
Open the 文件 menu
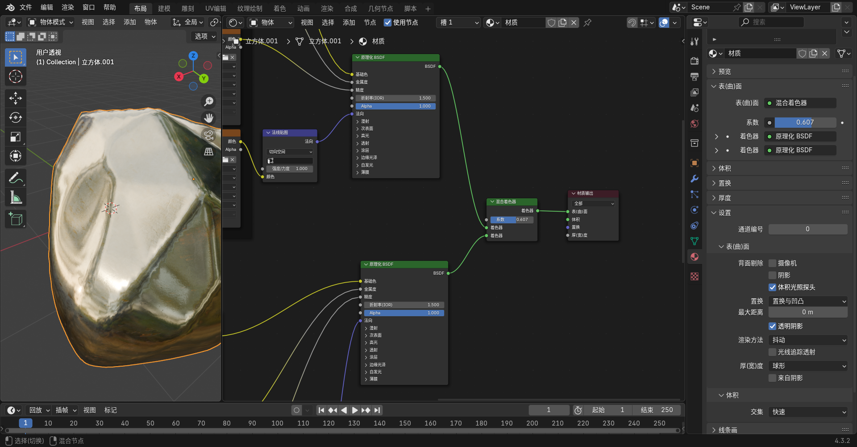point(26,8)
